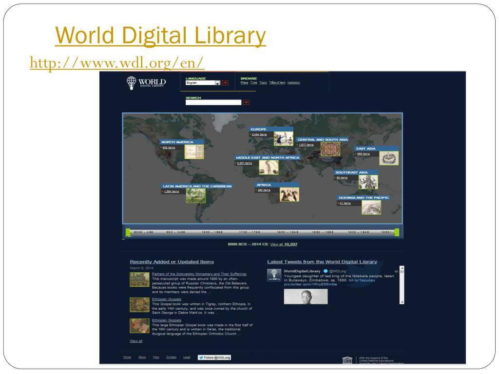499x374 pixels.
Task: Click the items count link under North America
Action: pyautogui.click(x=169, y=148)
